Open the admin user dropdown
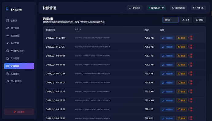212x121 pixels. pyautogui.click(x=170, y=20)
